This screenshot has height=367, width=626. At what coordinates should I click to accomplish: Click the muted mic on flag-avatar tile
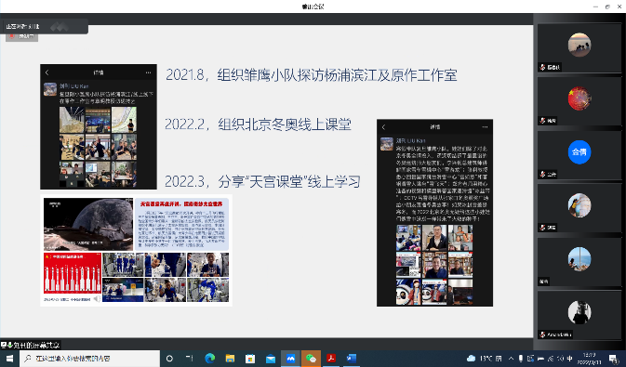tap(542, 121)
